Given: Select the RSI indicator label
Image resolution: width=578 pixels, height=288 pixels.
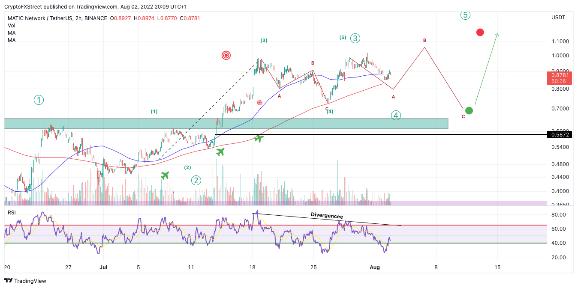Looking at the screenshot, I should (x=12, y=213).
